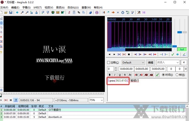Viewport: 189px width, 121px height.
Task: Play the video
Action: tap(1, 100)
